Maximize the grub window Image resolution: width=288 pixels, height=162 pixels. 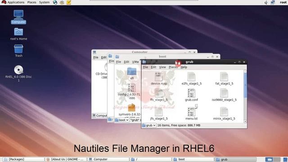[x=239, y=62]
